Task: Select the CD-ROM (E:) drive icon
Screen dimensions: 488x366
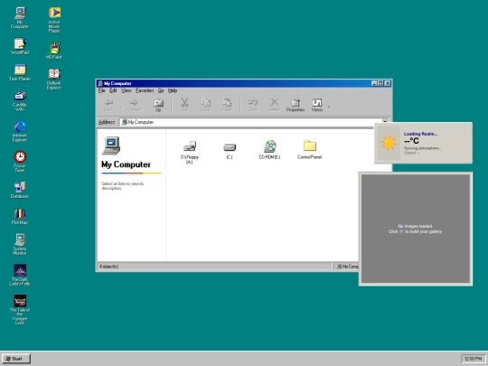Action: [269, 150]
